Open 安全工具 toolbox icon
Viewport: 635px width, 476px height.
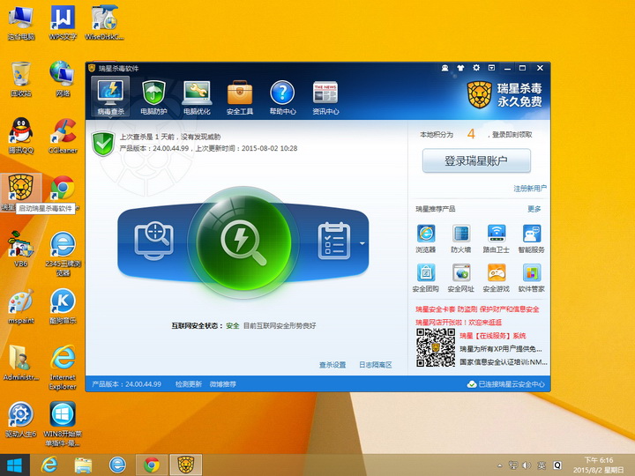tap(240, 96)
